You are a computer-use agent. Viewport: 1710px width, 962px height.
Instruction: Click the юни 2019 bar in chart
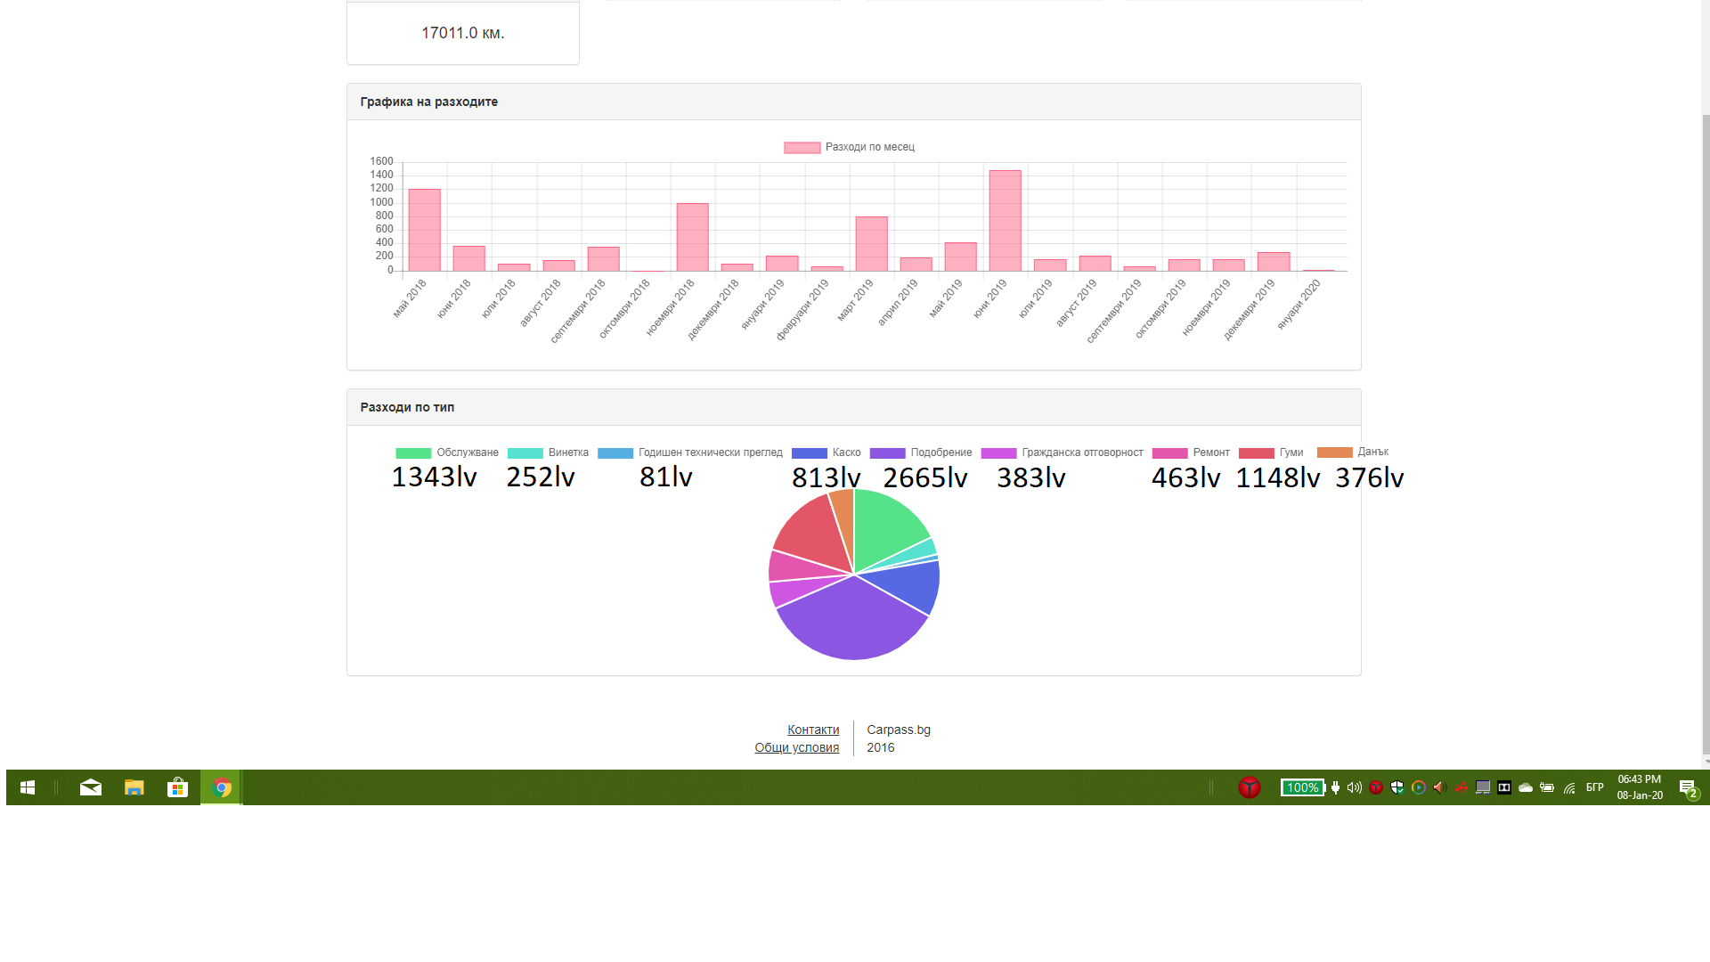tap(1006, 221)
